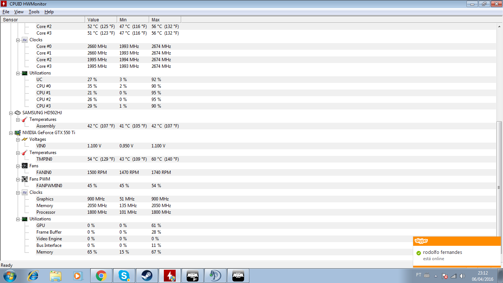503x283 pixels.
Task: Click the Value column header
Action: 101,20
